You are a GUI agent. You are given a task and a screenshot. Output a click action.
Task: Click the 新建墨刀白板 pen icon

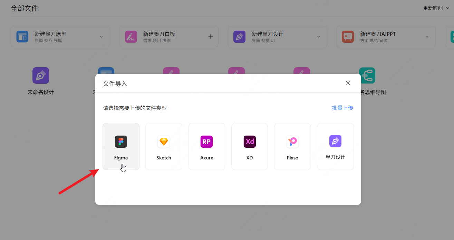click(x=131, y=36)
